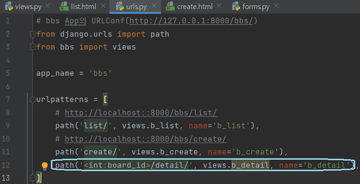Click the 'bbs' string literal on line 5

(x=100, y=73)
